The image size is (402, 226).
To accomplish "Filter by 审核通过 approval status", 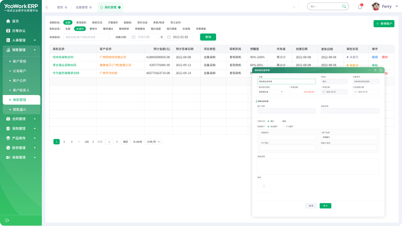I will pyautogui.click(x=108, y=29).
